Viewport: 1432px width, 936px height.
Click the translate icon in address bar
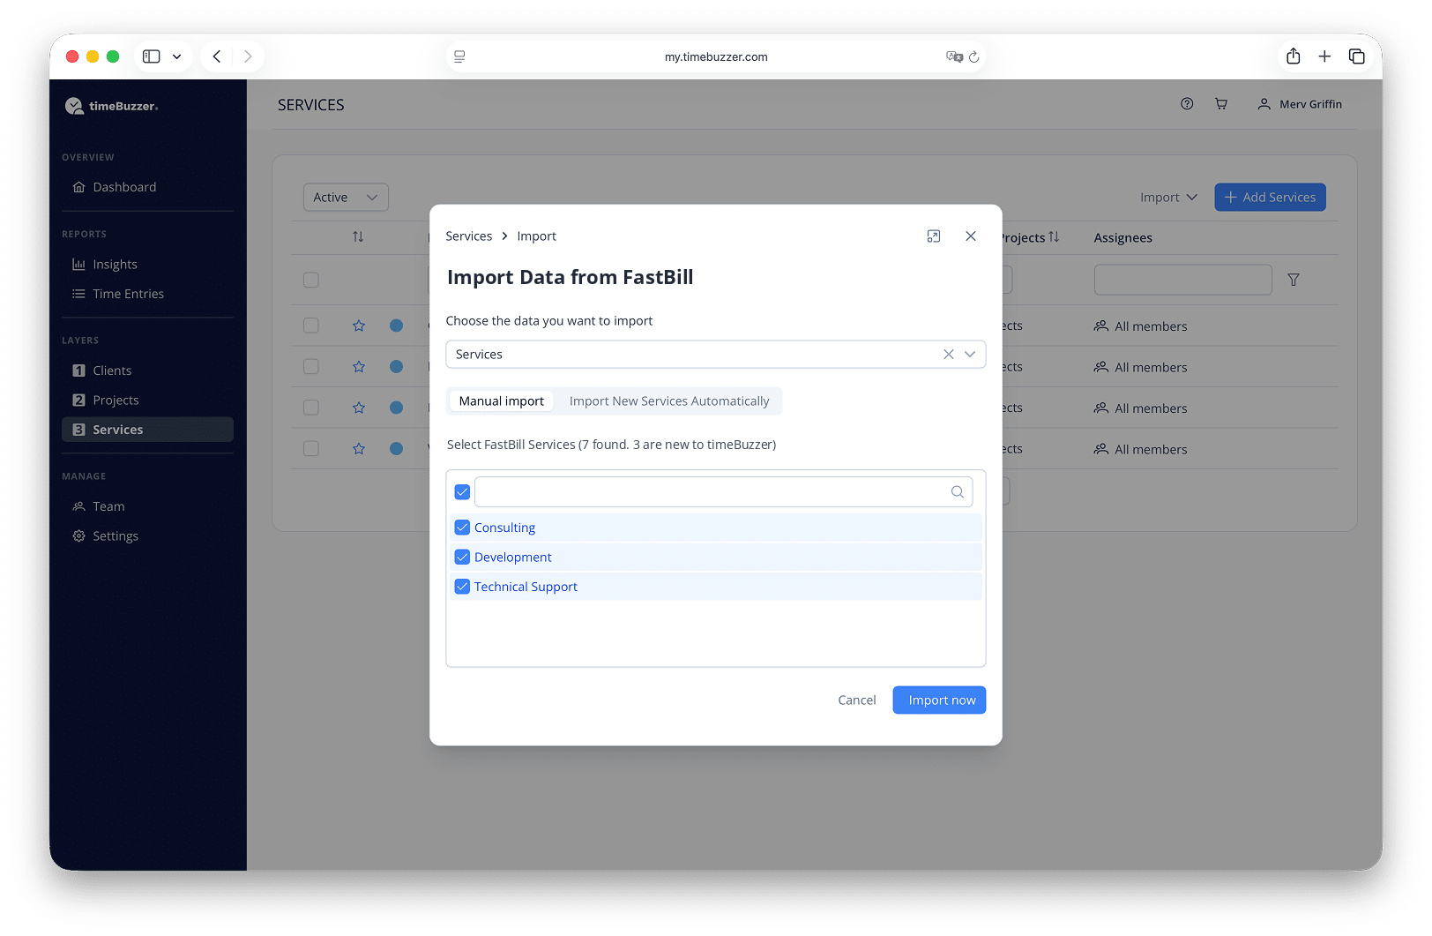tap(954, 56)
